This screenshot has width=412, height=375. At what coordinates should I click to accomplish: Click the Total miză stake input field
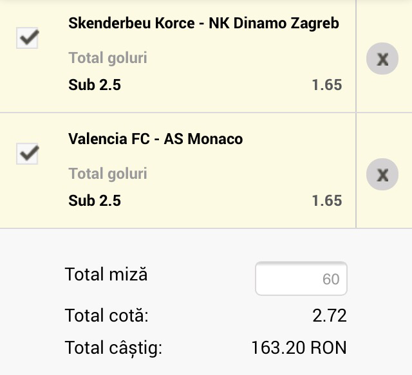[x=301, y=279]
